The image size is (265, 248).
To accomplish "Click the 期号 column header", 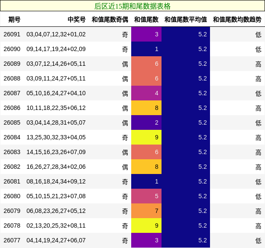I will click(14, 19).
